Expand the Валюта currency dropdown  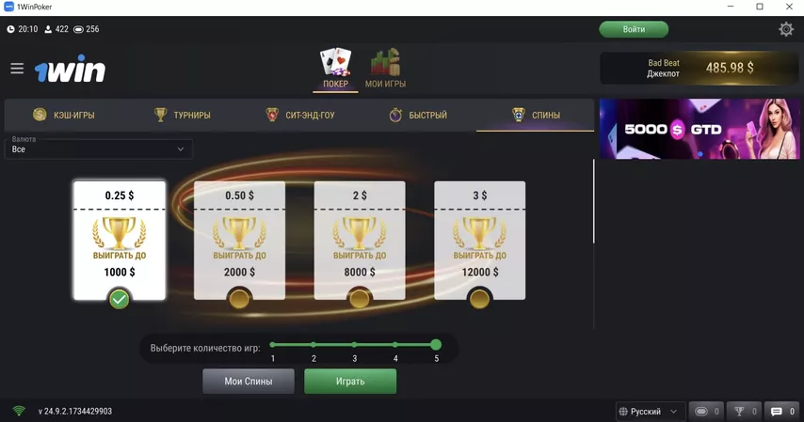[x=99, y=149]
